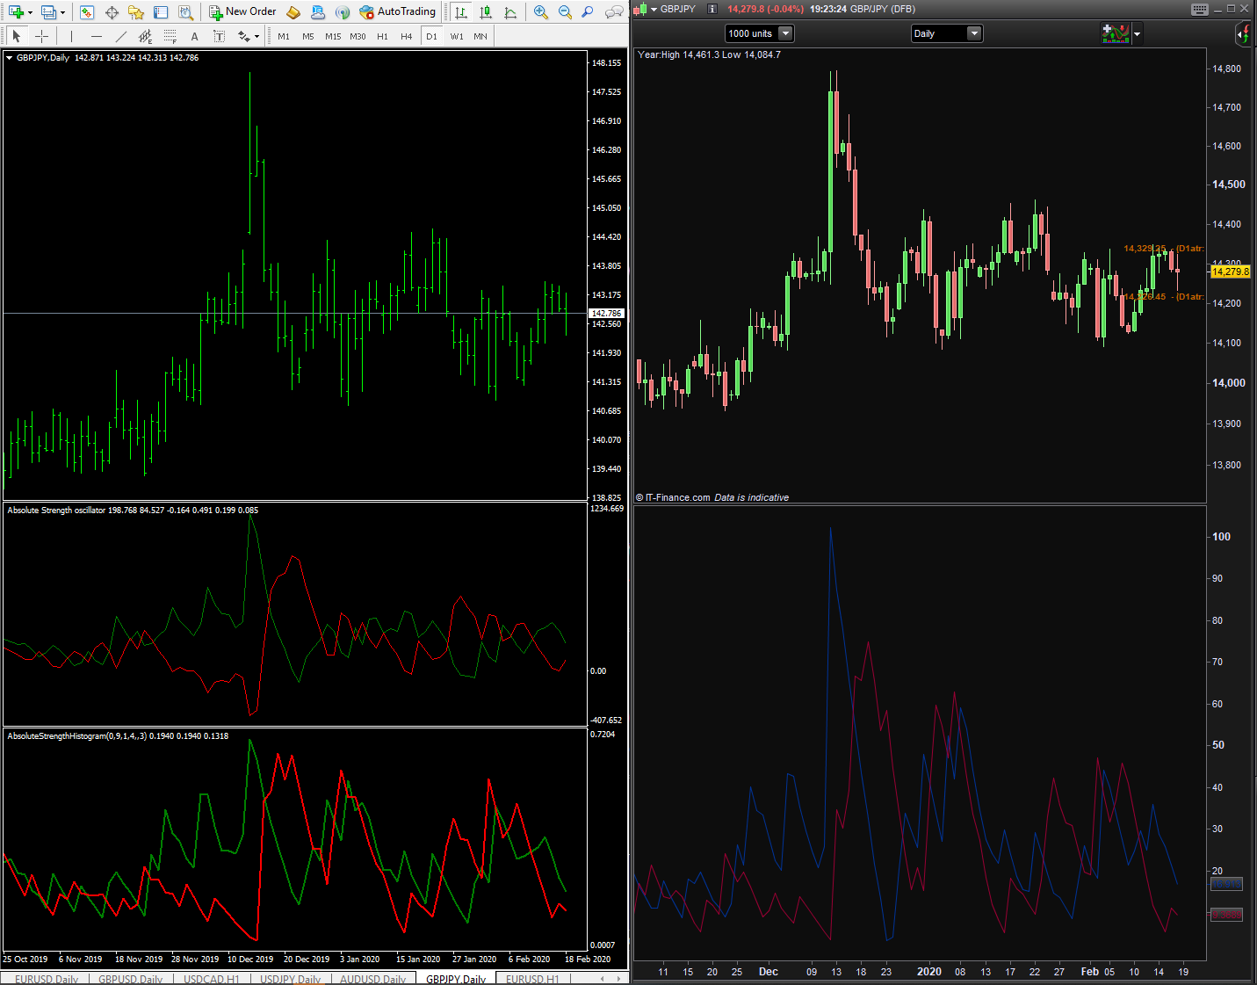Switch to the EURUSD,Daily chart tab

click(47, 979)
